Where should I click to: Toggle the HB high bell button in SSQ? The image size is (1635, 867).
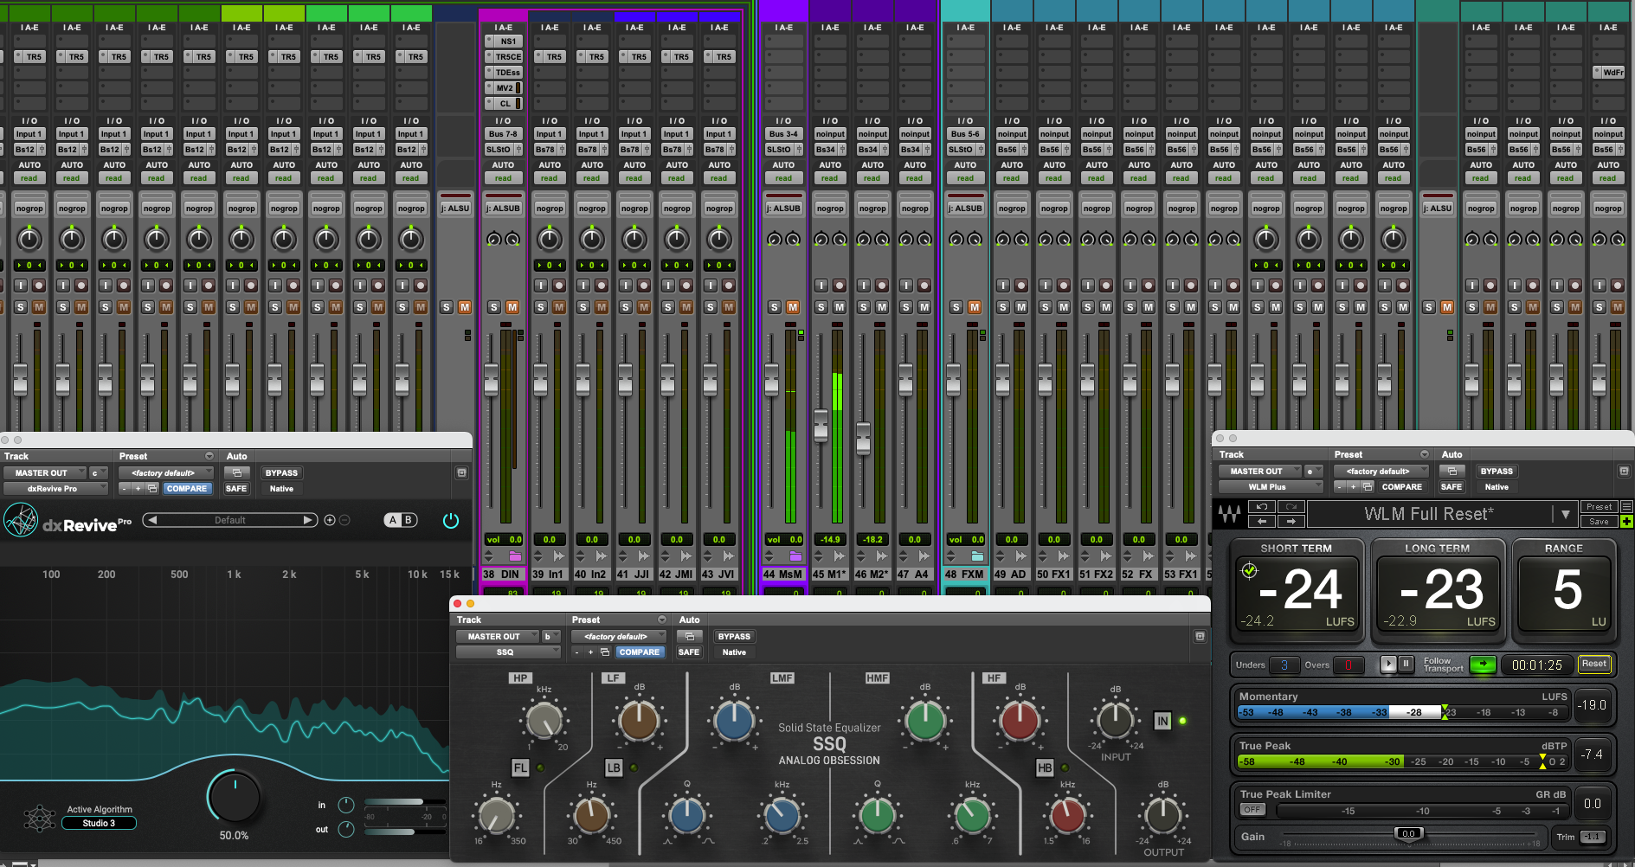1045,767
